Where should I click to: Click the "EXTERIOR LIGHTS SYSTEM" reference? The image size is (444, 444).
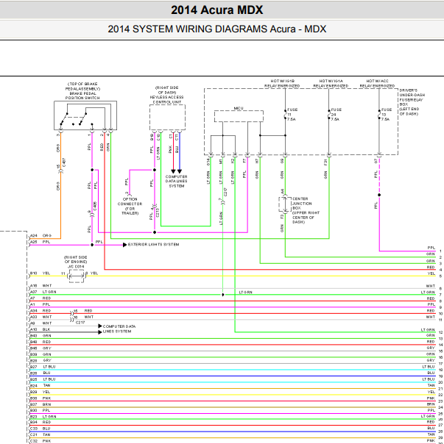point(153,244)
